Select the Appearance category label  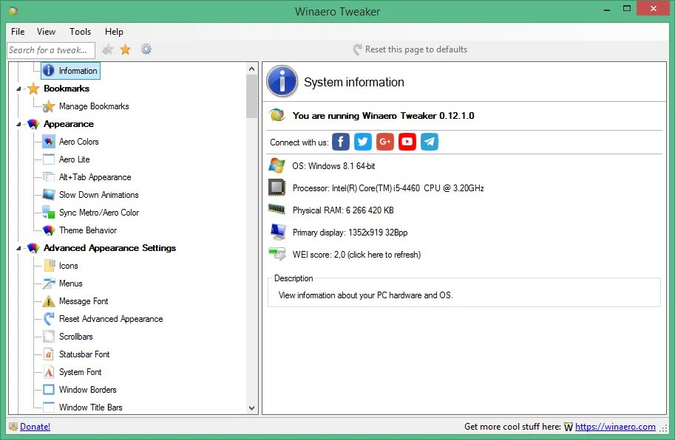(x=69, y=124)
